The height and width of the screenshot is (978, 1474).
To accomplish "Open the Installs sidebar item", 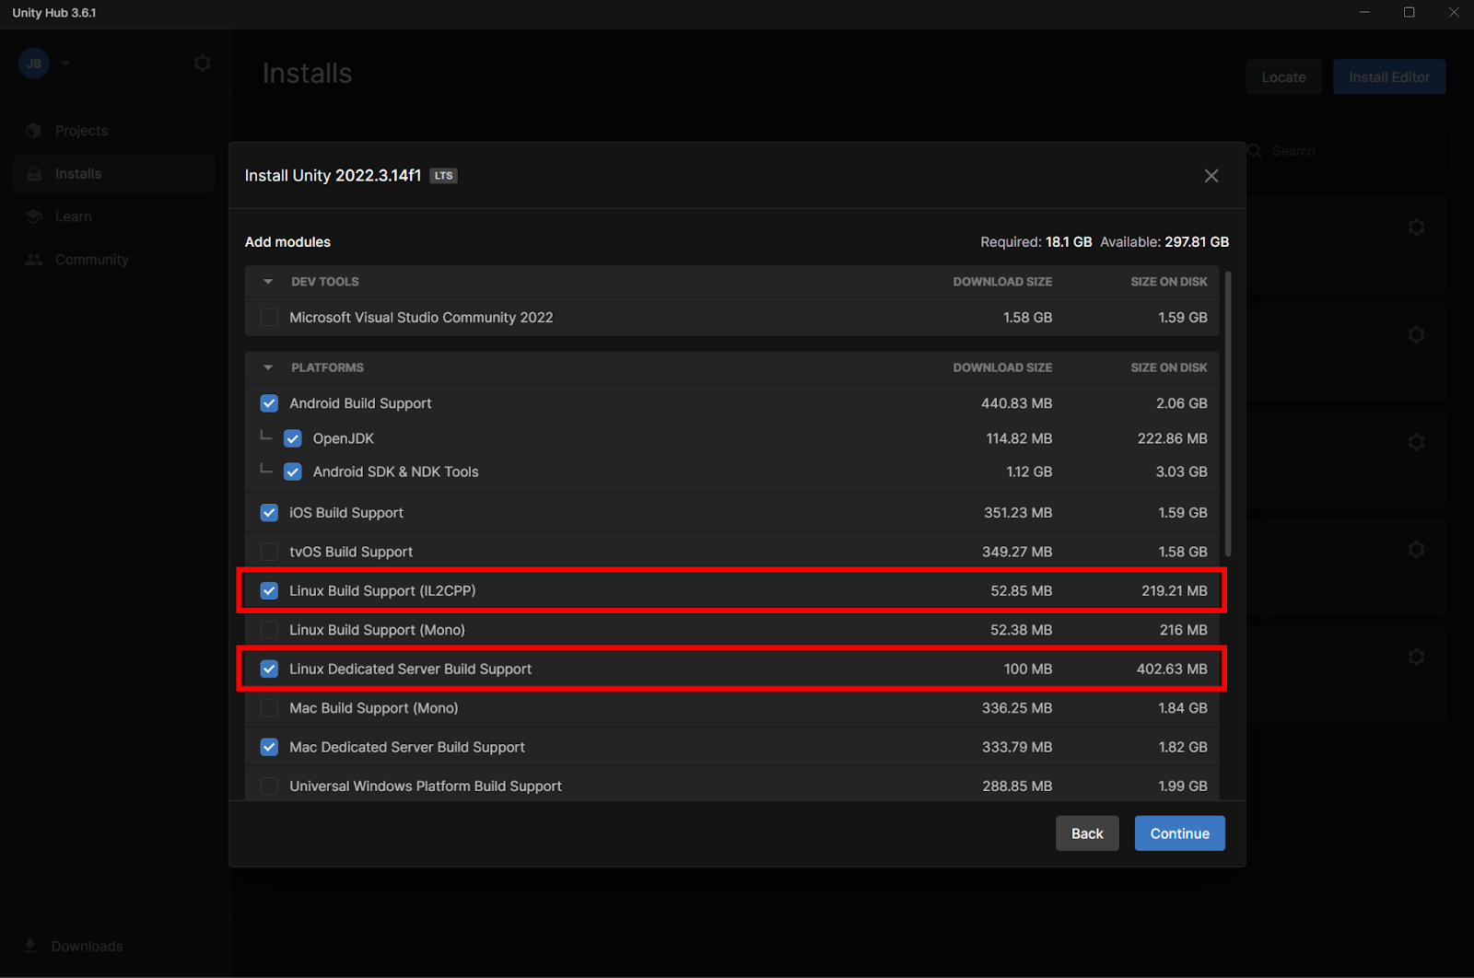I will pyautogui.click(x=114, y=174).
